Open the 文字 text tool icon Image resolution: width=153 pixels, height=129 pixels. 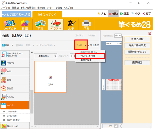pos(71,25)
